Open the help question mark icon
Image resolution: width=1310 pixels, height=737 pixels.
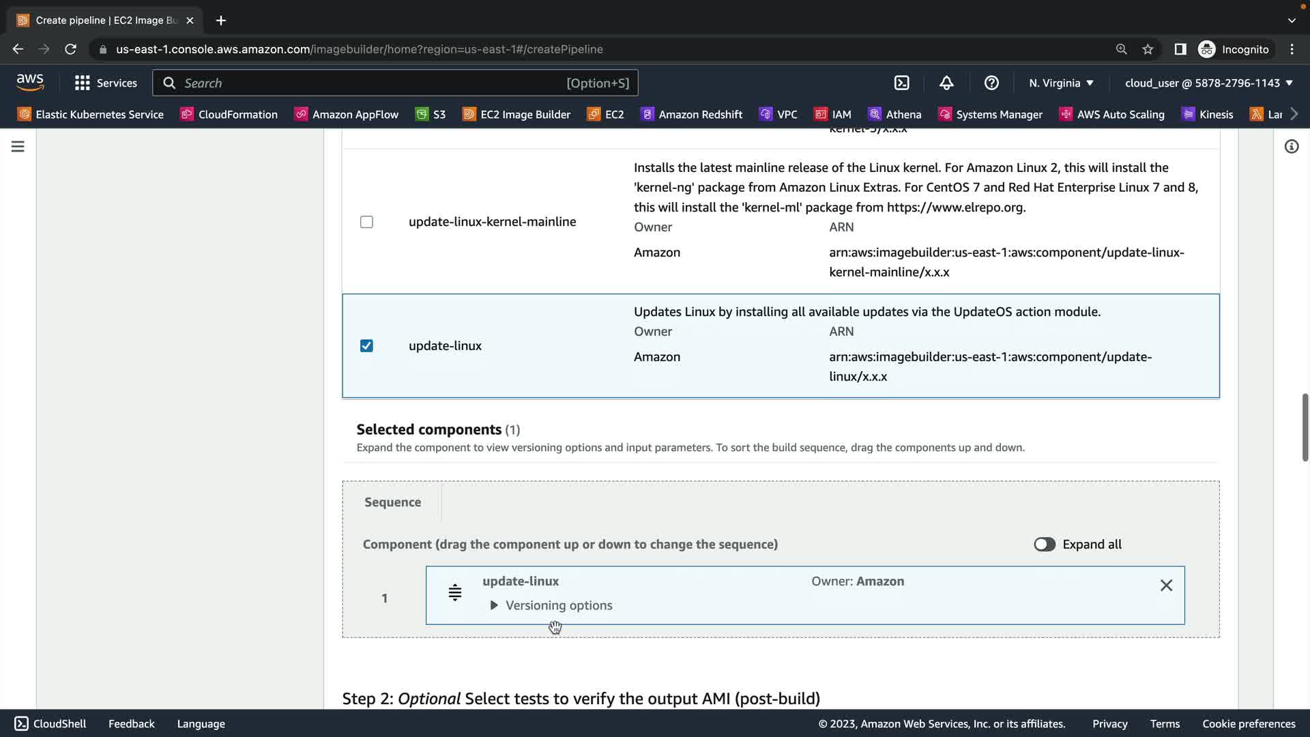[x=991, y=83]
